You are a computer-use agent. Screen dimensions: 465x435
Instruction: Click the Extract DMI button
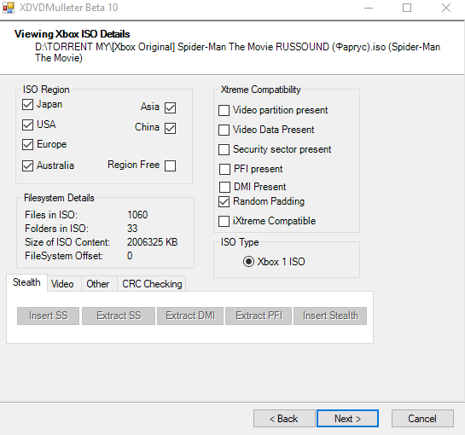coord(190,316)
